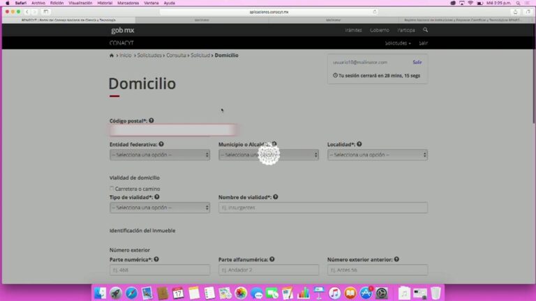Viewport: 536px width, 301px height.
Task: Open the Trámites link in top header
Action: pos(353,30)
